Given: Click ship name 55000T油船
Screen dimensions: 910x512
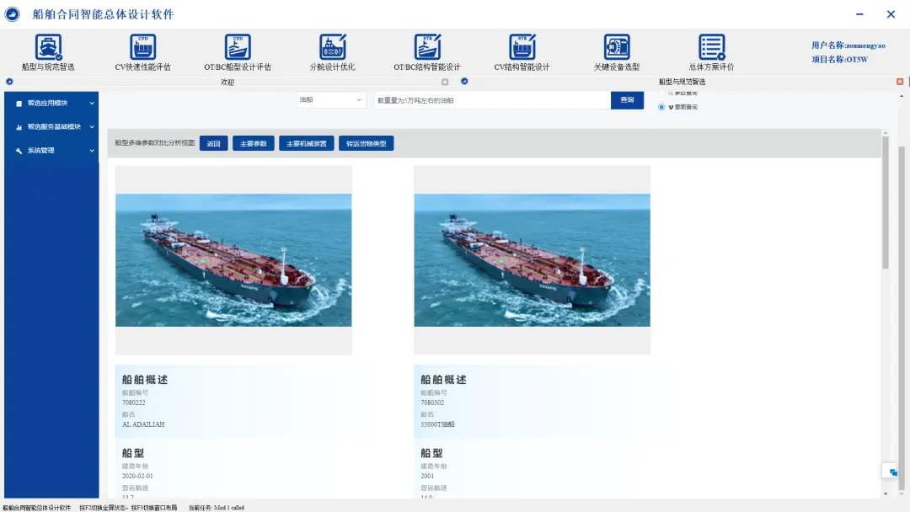Looking at the screenshot, I should tap(437, 424).
